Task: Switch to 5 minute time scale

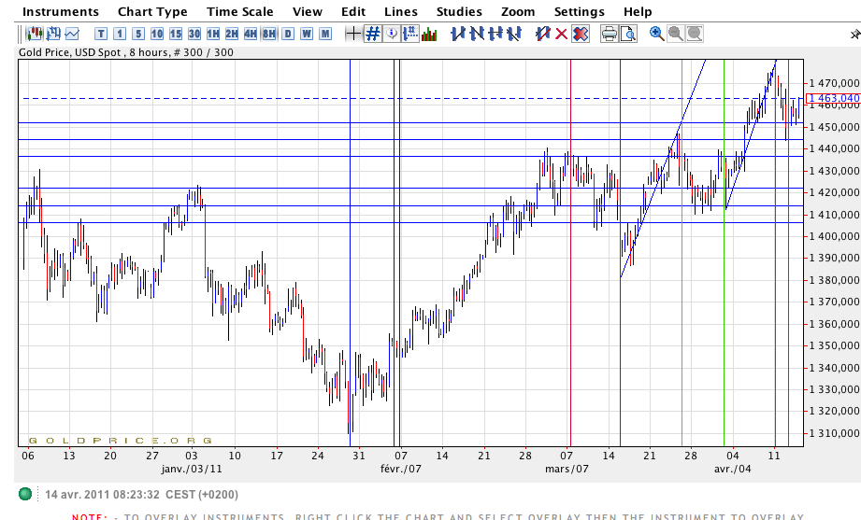Action: pos(137,34)
